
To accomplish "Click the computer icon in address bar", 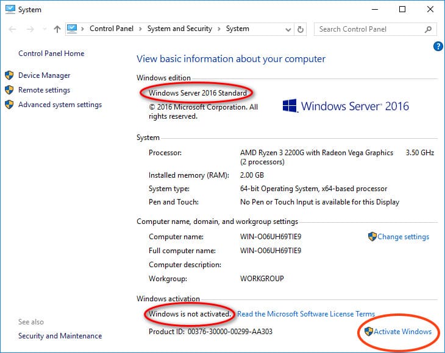I will [73, 29].
